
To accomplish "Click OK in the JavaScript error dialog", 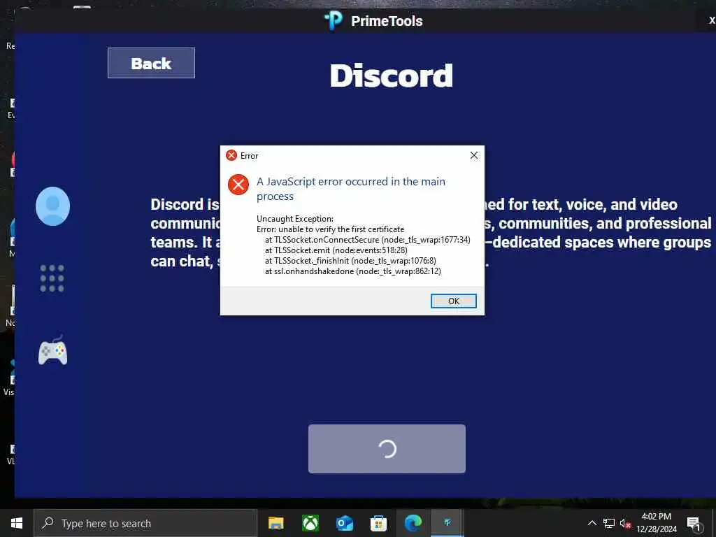I will [x=453, y=301].
